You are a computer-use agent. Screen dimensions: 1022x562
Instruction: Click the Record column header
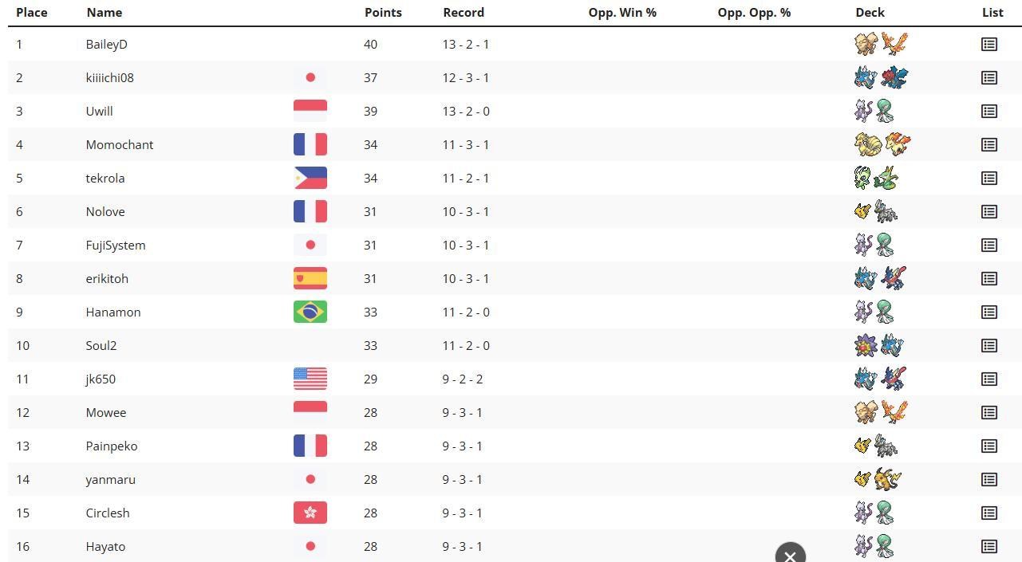click(464, 13)
